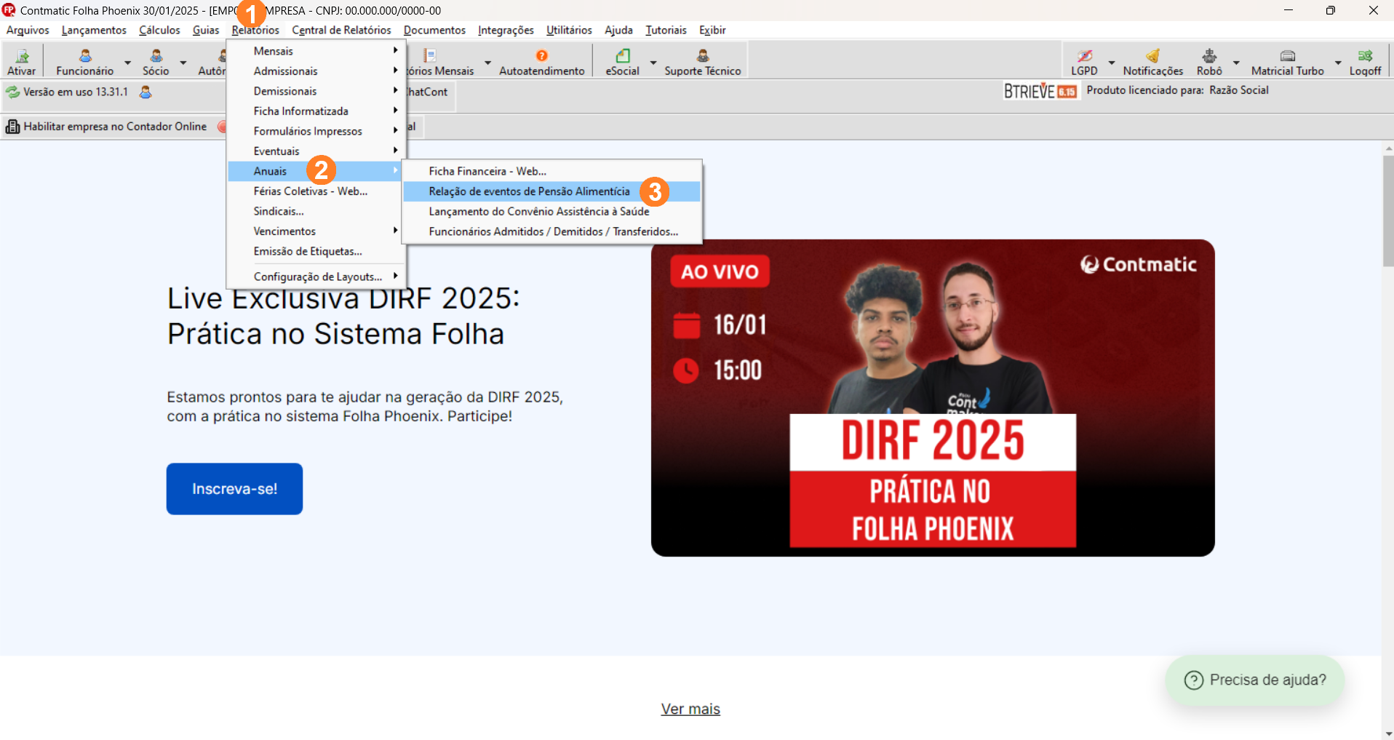Open Autoatendimento help icon
Viewport: 1394px width, 740px height.
point(542,56)
